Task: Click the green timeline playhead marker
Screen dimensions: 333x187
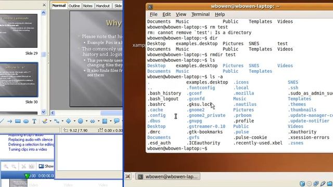Action: pyautogui.click(x=27, y=176)
